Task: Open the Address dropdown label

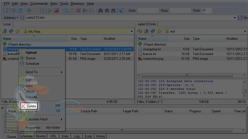Action: tap(11, 18)
